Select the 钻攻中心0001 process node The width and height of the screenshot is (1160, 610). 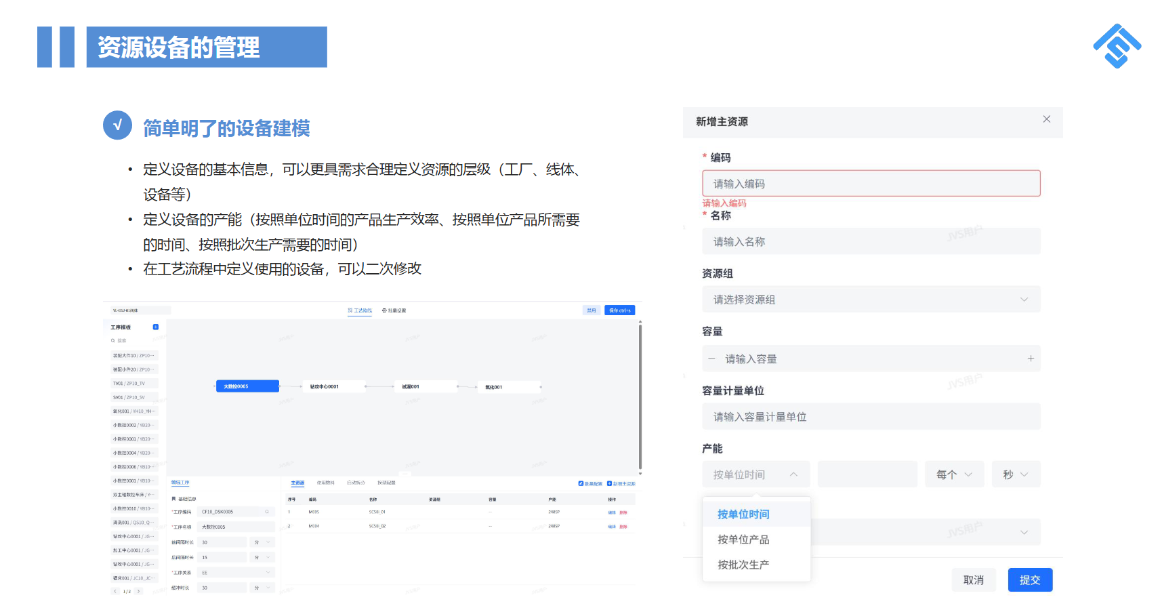point(333,386)
